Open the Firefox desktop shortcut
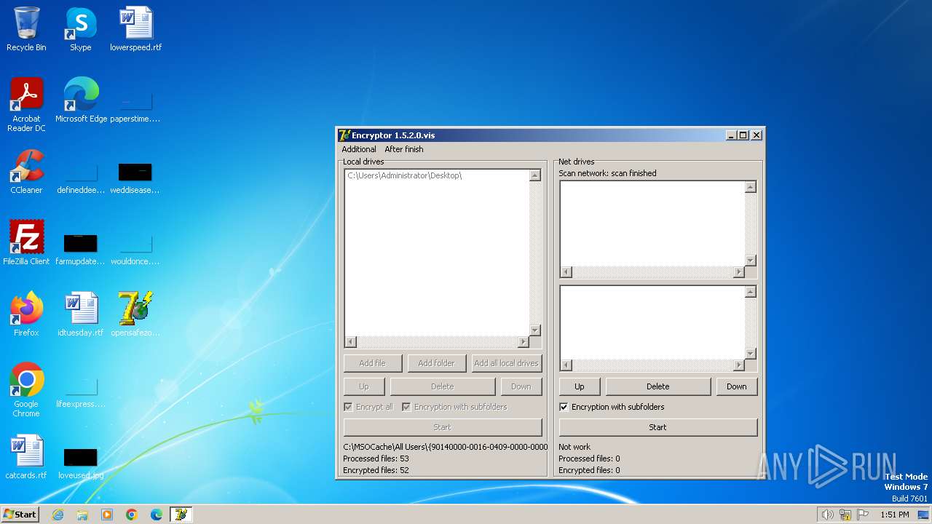The image size is (932, 524). click(x=26, y=314)
